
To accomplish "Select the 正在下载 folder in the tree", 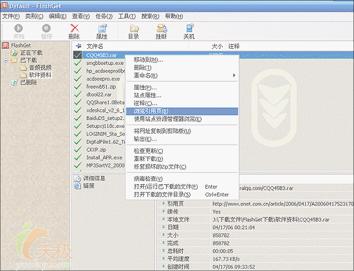I will pyautogui.click(x=31, y=53).
